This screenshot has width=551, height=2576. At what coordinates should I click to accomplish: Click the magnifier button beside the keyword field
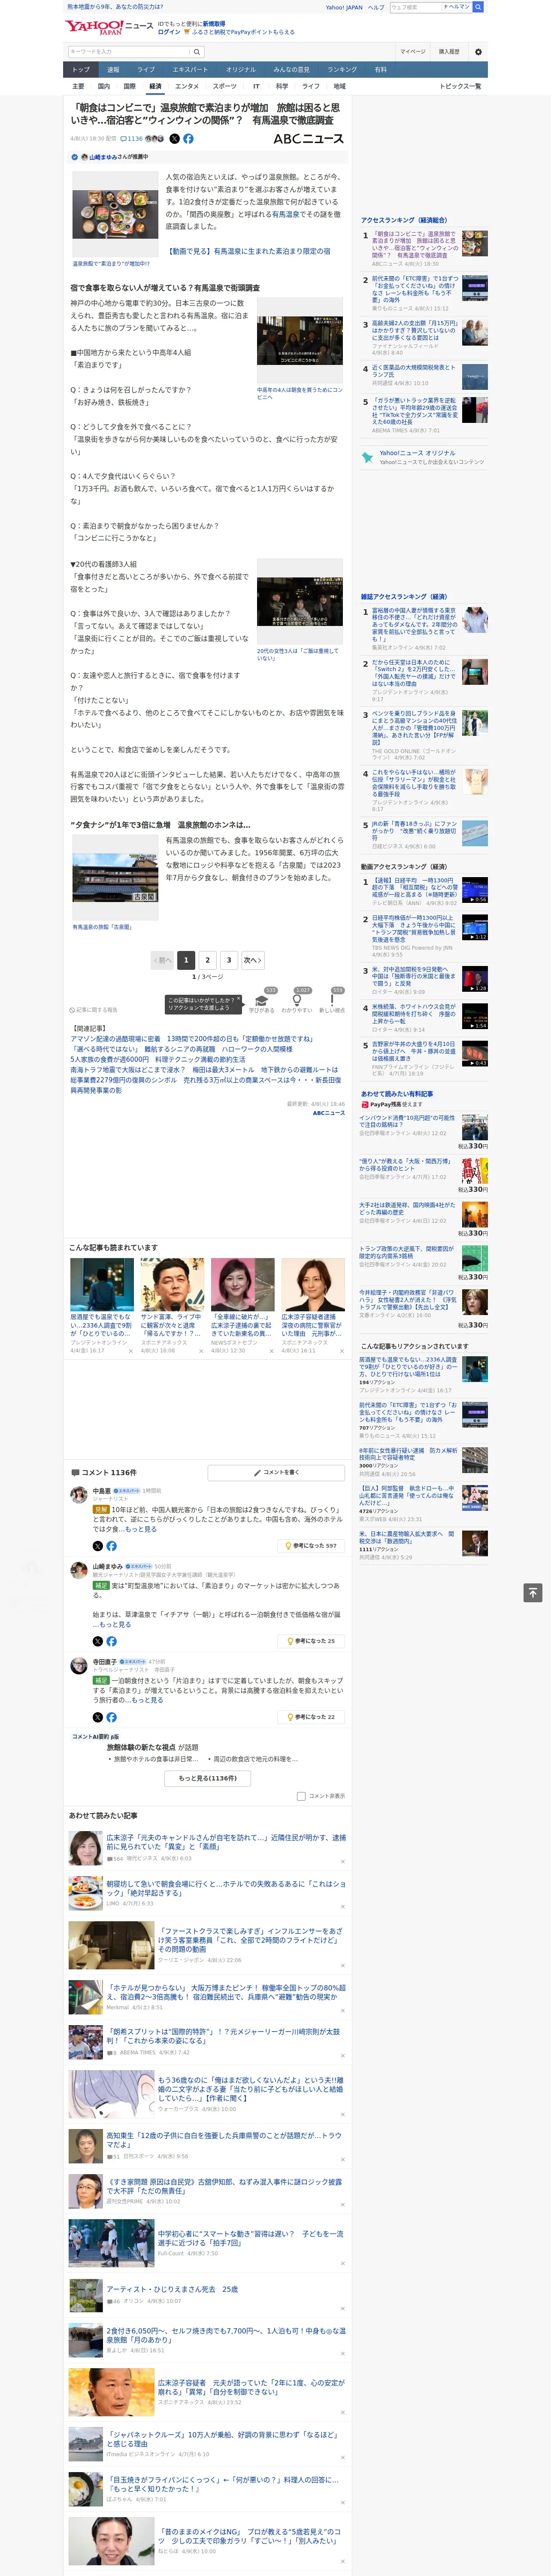tap(197, 52)
